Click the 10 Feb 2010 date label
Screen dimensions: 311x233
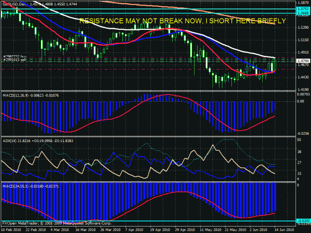point(11,230)
